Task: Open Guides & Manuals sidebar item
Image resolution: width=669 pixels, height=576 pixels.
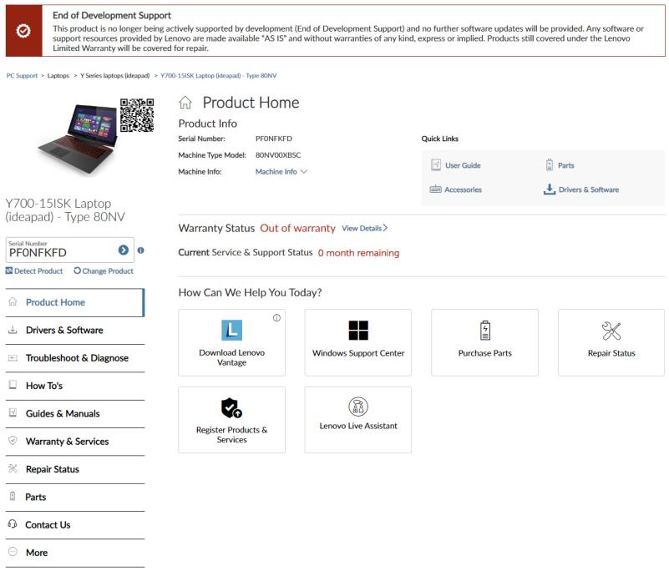Action: [x=63, y=413]
